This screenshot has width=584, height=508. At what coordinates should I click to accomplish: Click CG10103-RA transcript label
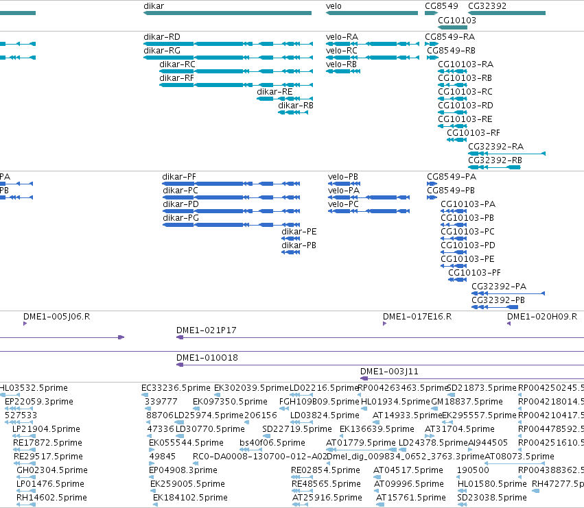[x=465, y=64]
